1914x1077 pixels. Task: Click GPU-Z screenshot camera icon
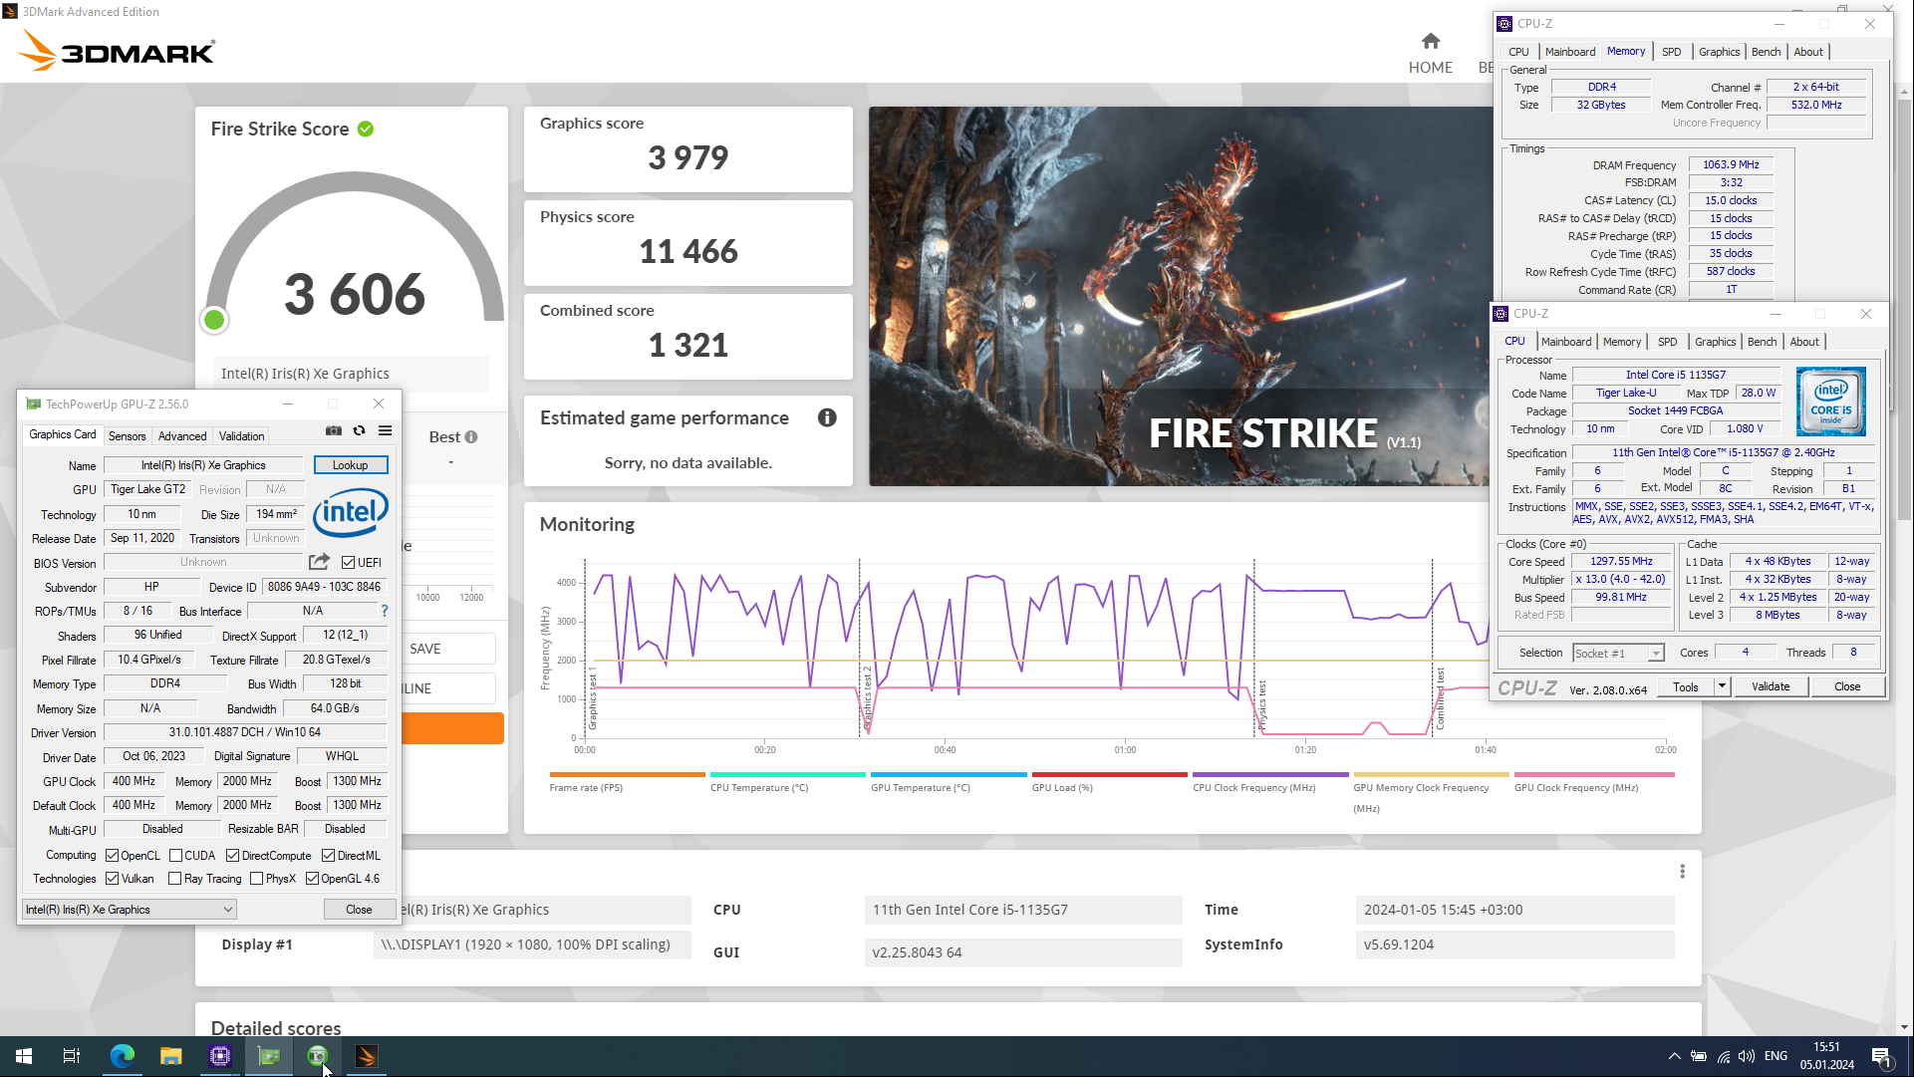point(334,430)
